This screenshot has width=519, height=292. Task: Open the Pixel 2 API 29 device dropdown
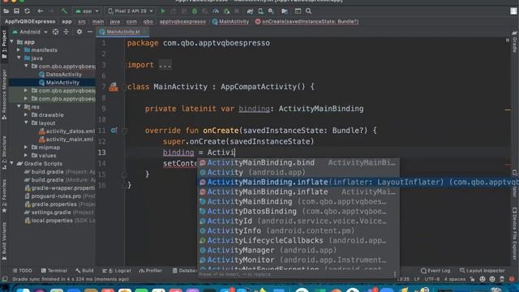click(x=131, y=11)
